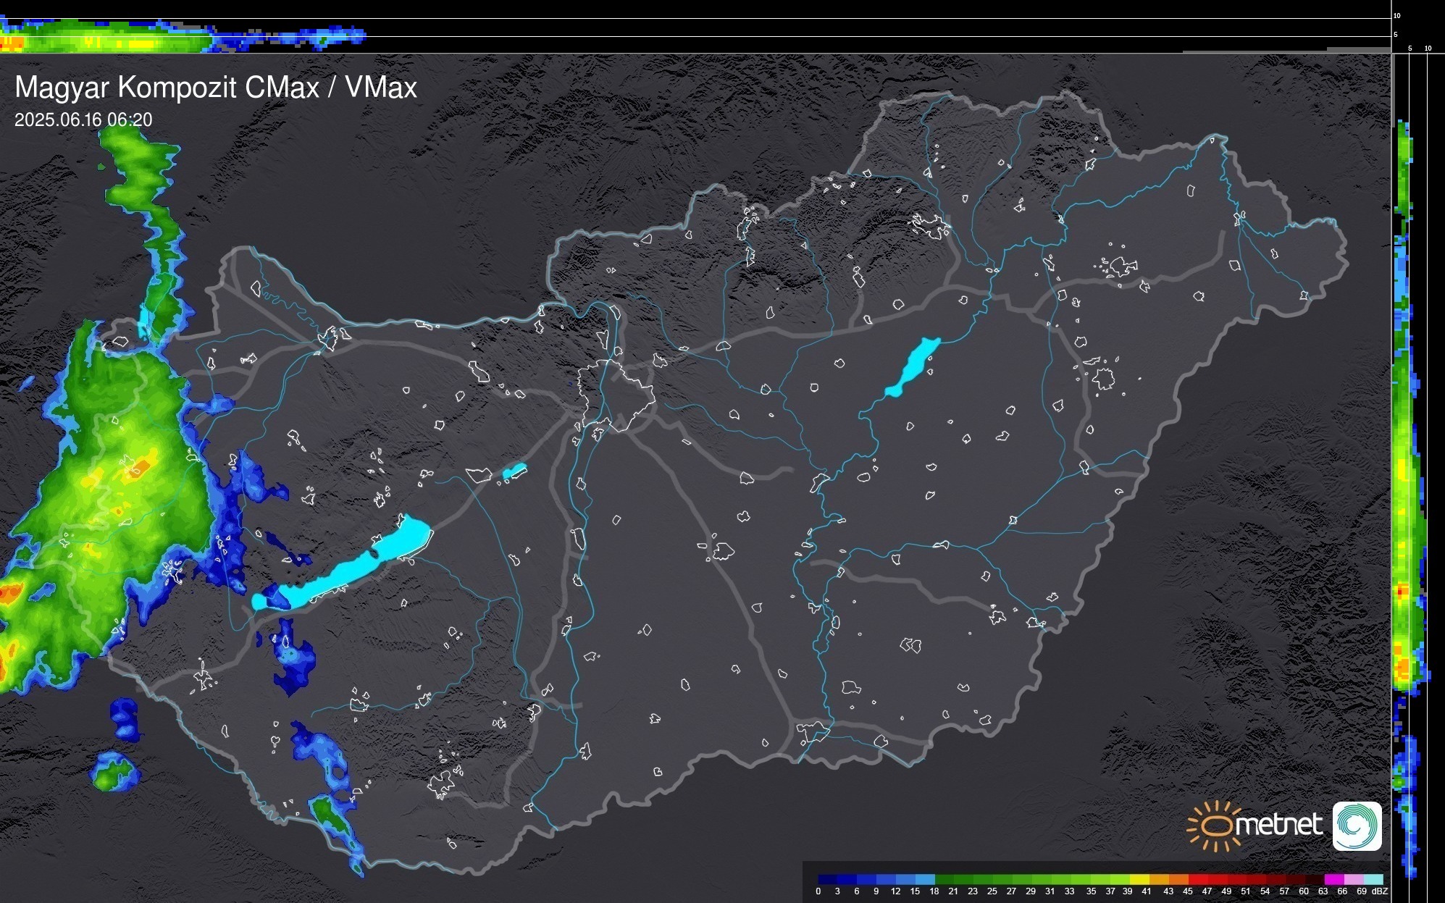This screenshot has width=1445, height=903.
Task: Select the magenta 63 dBZ legend swatch
Action: tap(1333, 879)
